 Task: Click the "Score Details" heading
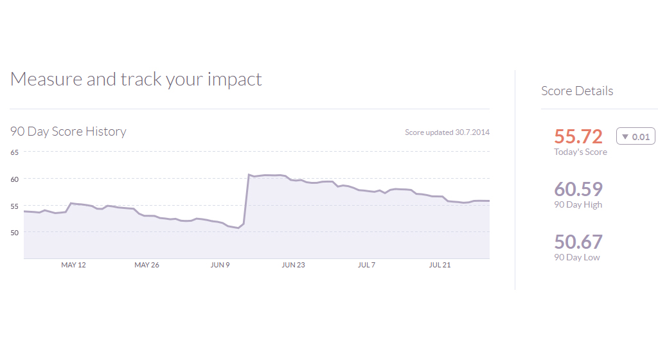pos(577,91)
